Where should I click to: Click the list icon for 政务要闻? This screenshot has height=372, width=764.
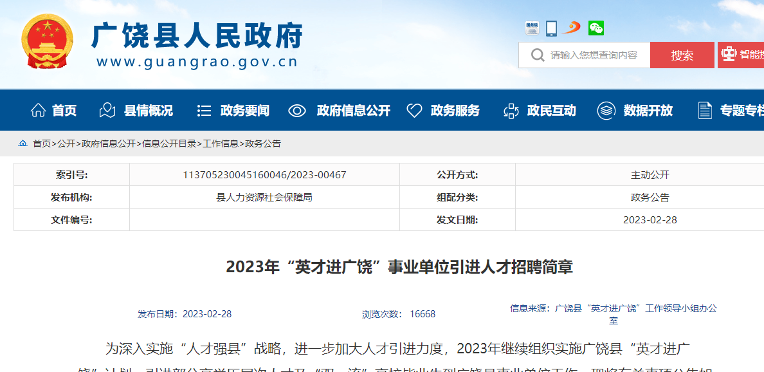(x=204, y=111)
